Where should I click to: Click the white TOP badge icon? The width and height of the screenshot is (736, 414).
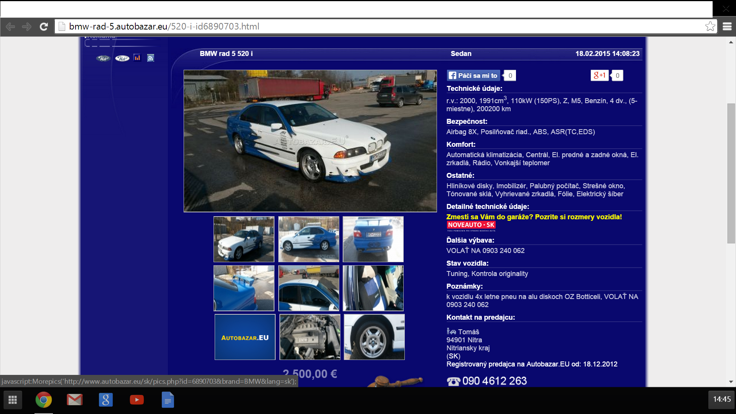point(122,58)
